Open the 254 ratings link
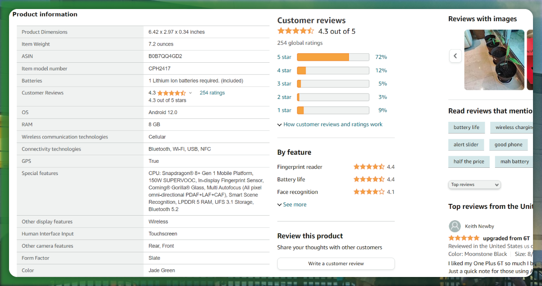Screen dimensions: 542x286 tap(212, 93)
